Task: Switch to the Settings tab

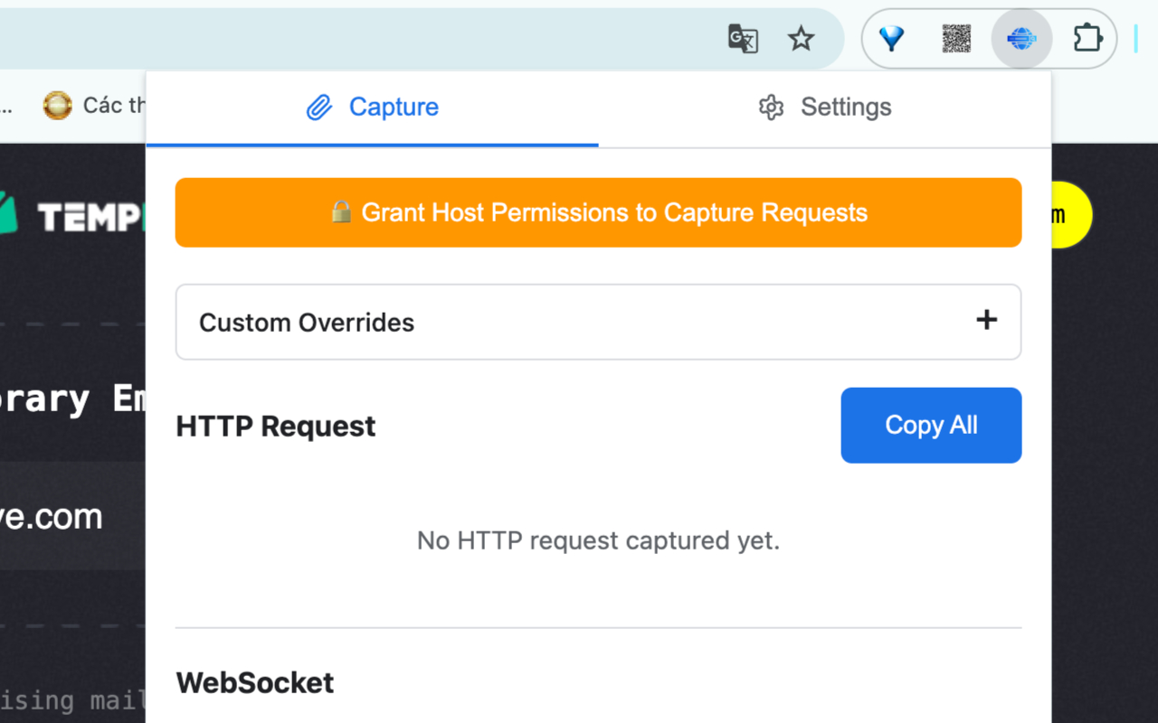Action: point(825,108)
